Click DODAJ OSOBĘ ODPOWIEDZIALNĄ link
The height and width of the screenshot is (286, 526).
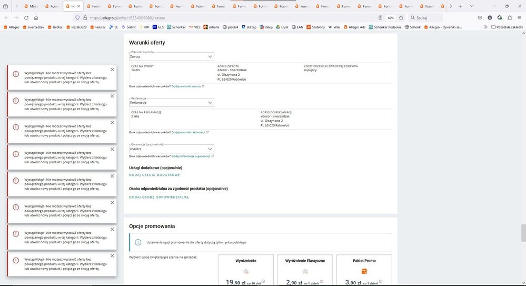[158, 197]
